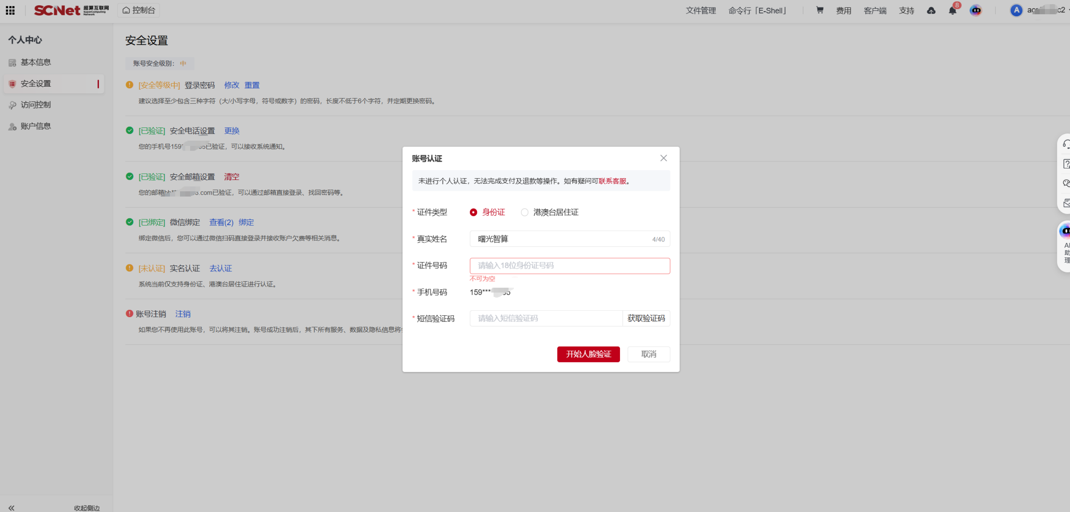
Task: Click the 联系客服 link
Action: tap(612, 181)
